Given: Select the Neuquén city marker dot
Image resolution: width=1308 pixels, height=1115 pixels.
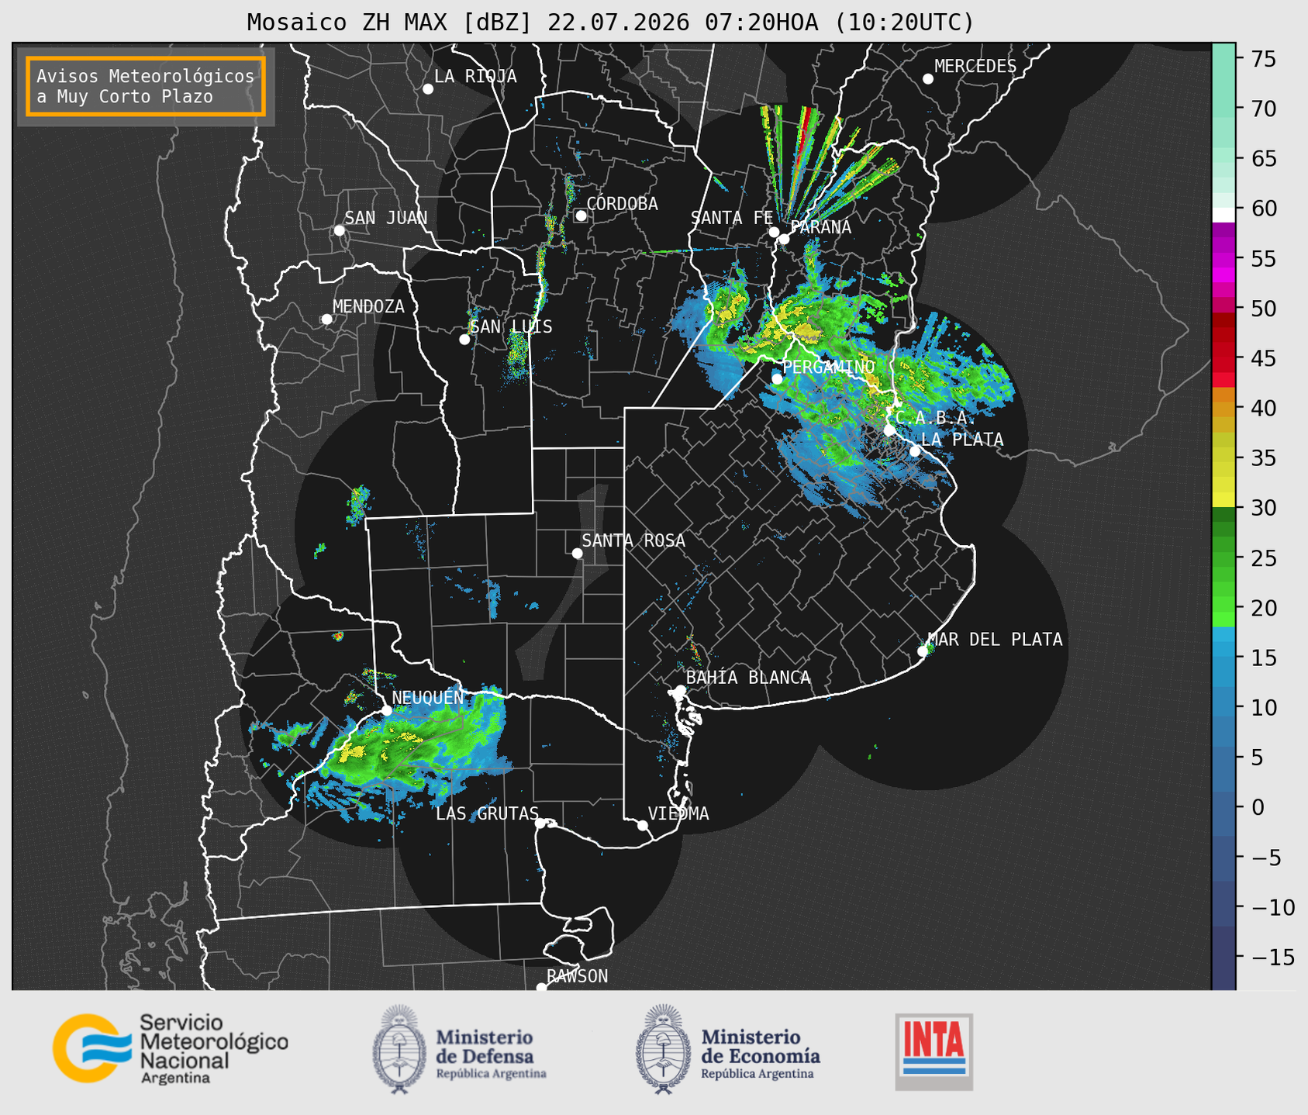Looking at the screenshot, I should [x=387, y=710].
